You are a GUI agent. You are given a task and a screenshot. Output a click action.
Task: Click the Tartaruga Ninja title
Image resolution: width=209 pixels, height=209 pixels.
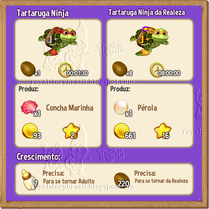(x=43, y=13)
